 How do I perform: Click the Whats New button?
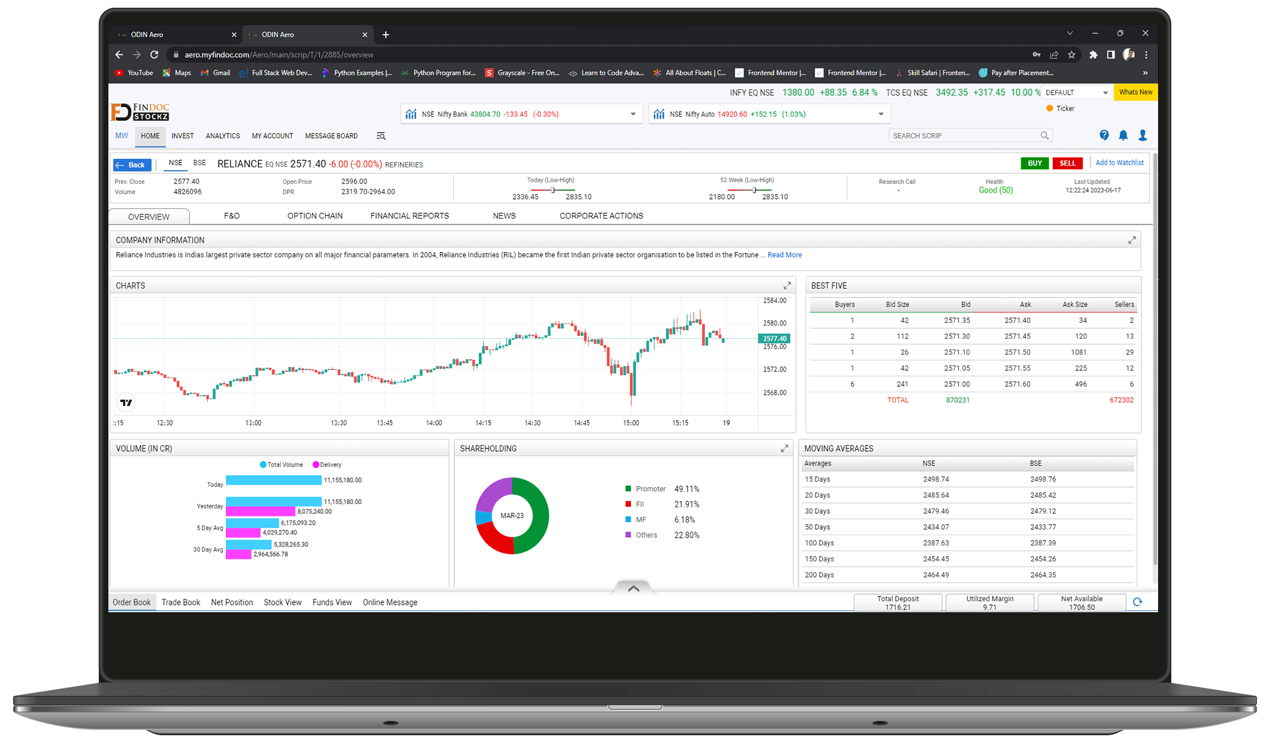coord(1135,92)
